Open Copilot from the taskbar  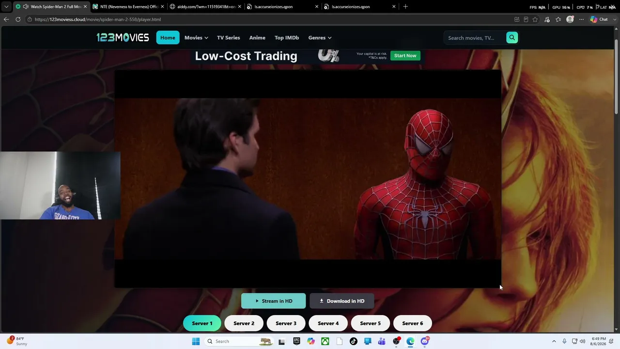(x=310, y=341)
